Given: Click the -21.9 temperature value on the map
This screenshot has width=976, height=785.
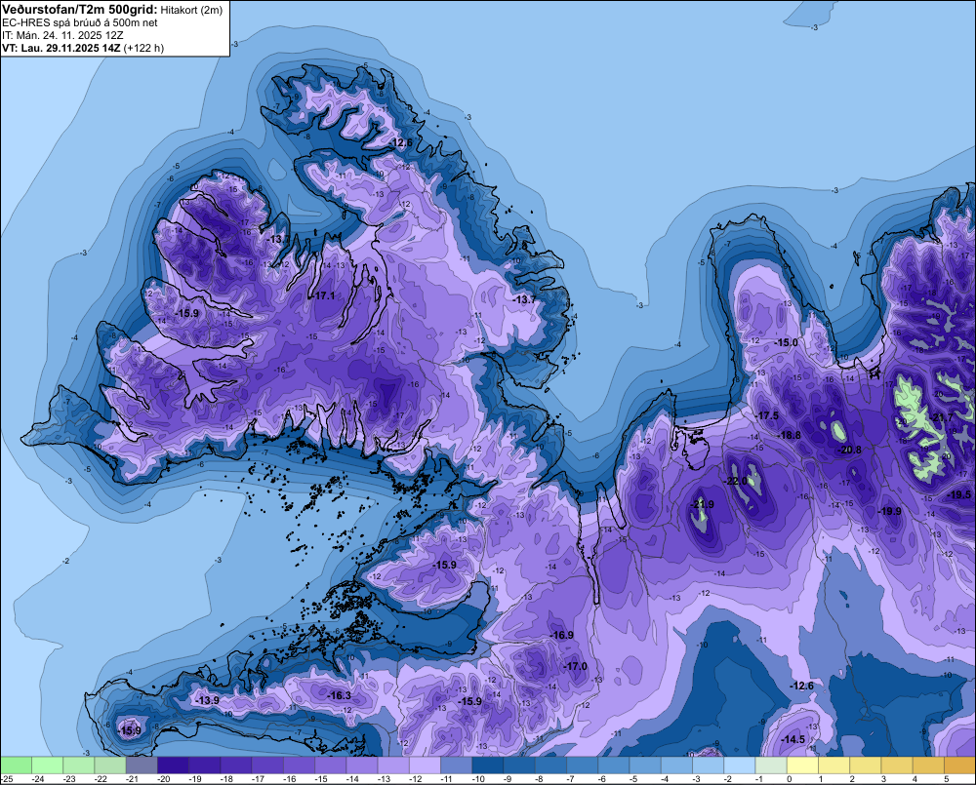Looking at the screenshot, I should [704, 504].
